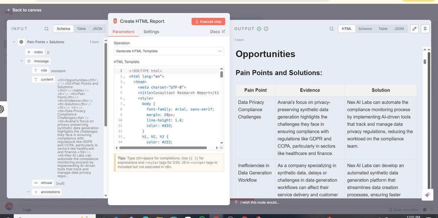The image size is (438, 218).
Task: Click the INPUT panel vertical scrollbar
Action: tap(106, 84)
